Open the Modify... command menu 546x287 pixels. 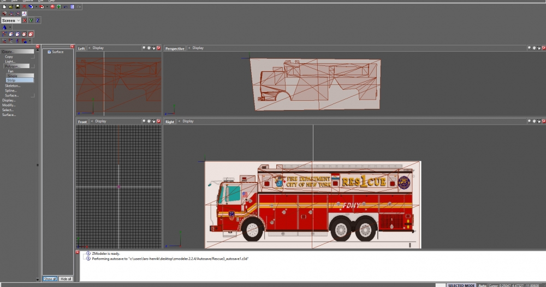tap(9, 105)
